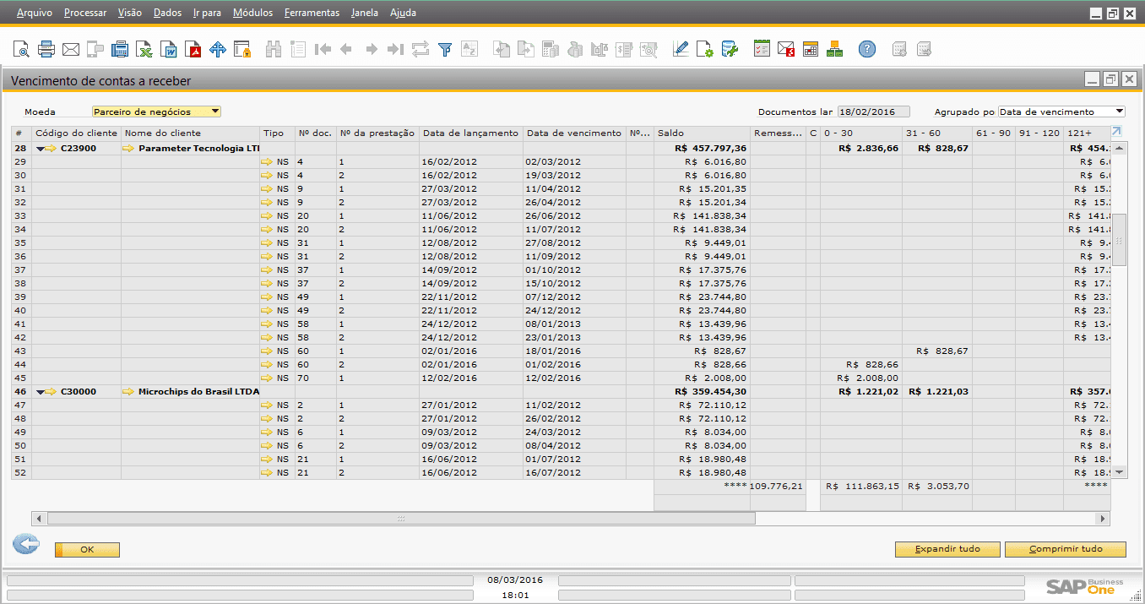This screenshot has width=1145, height=604.
Task: Click the Fax icon
Action: pyautogui.click(x=120, y=49)
